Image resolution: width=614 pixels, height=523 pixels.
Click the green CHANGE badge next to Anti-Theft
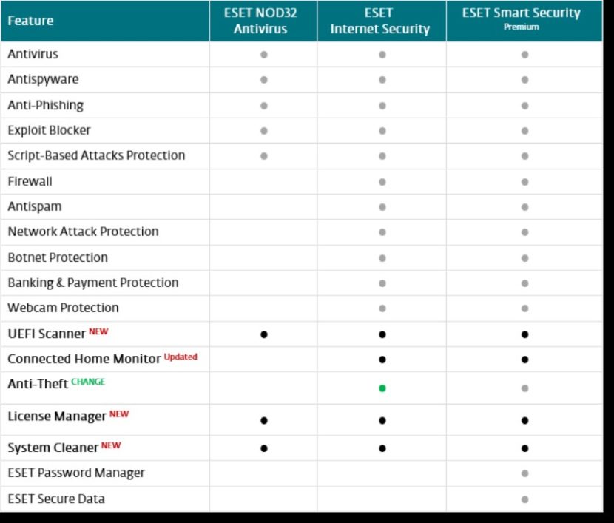tap(89, 380)
